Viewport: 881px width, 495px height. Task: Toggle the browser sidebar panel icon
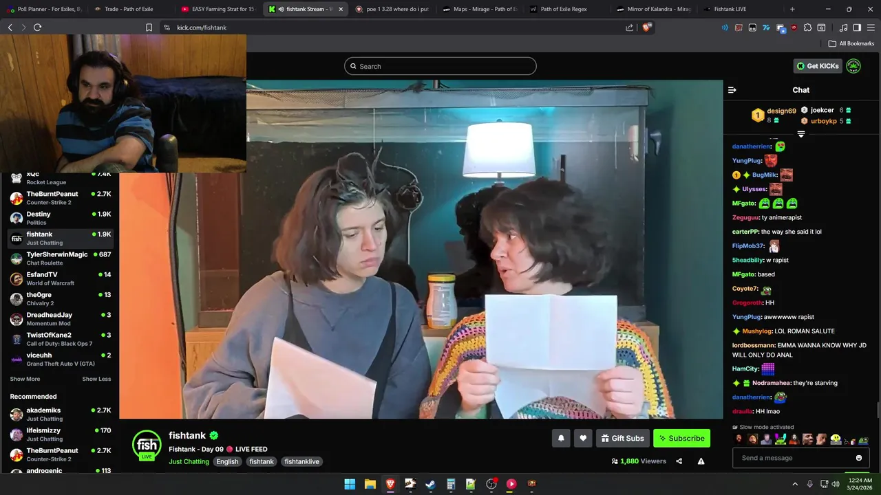(857, 27)
